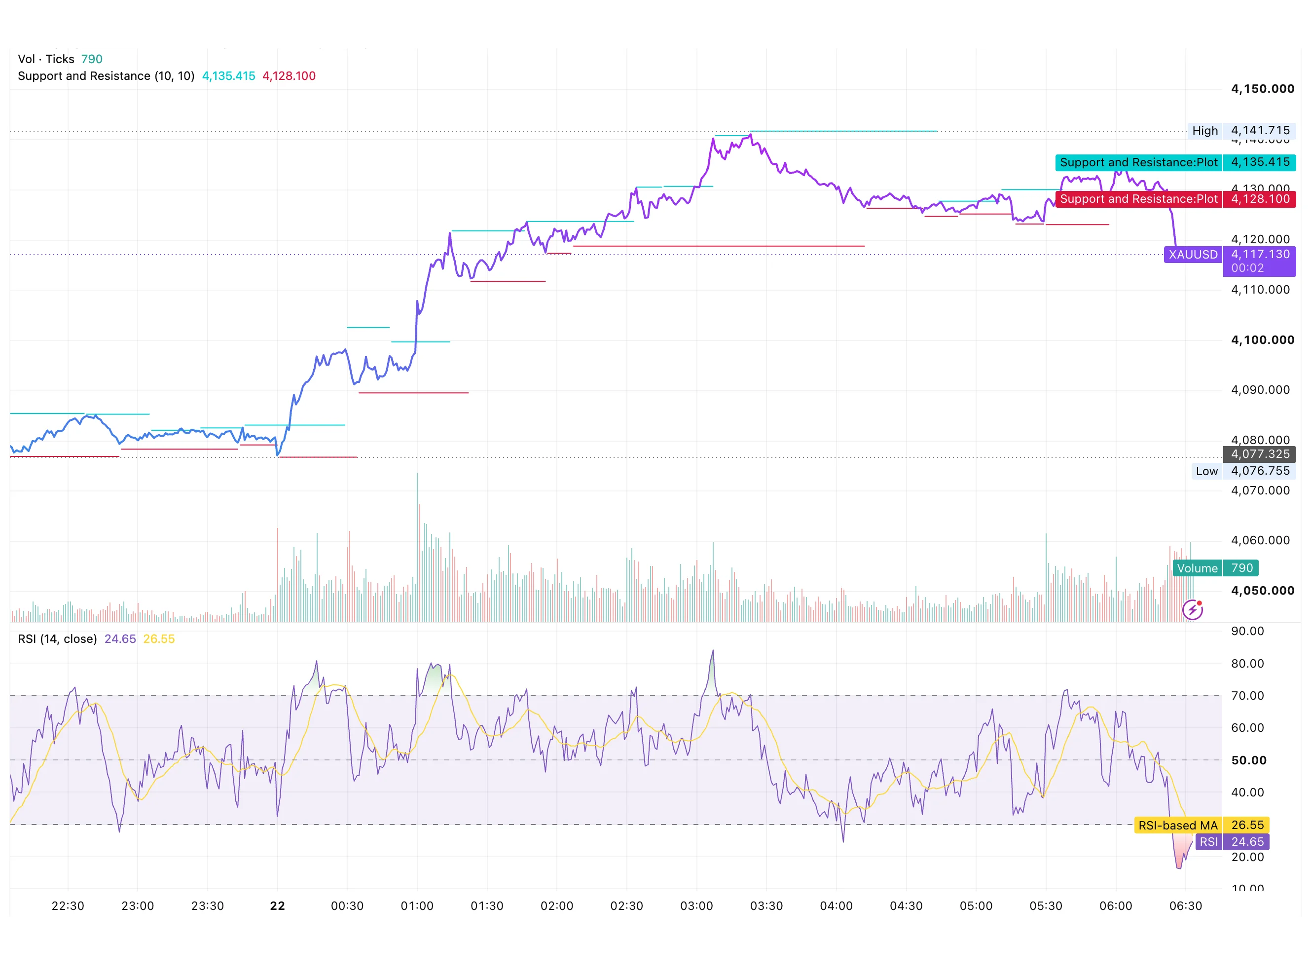Viewport: 1311px width, 978px height.
Task: Click the 4,150.000 price axis label
Action: [x=1262, y=89]
